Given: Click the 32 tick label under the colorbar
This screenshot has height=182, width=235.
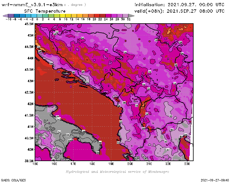Looking at the screenshot, I should click(129, 19).
